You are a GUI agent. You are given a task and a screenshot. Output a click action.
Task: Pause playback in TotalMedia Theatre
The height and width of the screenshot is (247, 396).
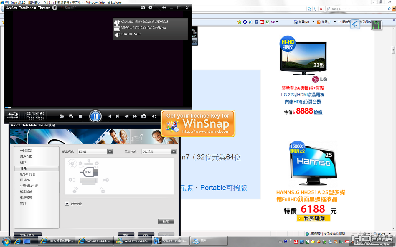pyautogui.click(x=95, y=116)
